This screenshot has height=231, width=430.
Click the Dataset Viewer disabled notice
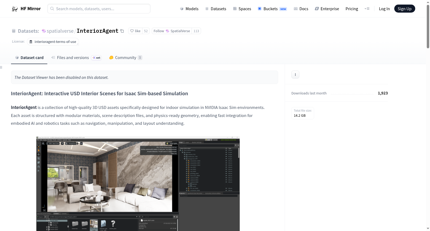(144, 77)
